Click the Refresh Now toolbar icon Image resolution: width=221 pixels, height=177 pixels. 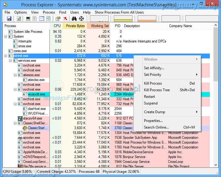click(19, 19)
